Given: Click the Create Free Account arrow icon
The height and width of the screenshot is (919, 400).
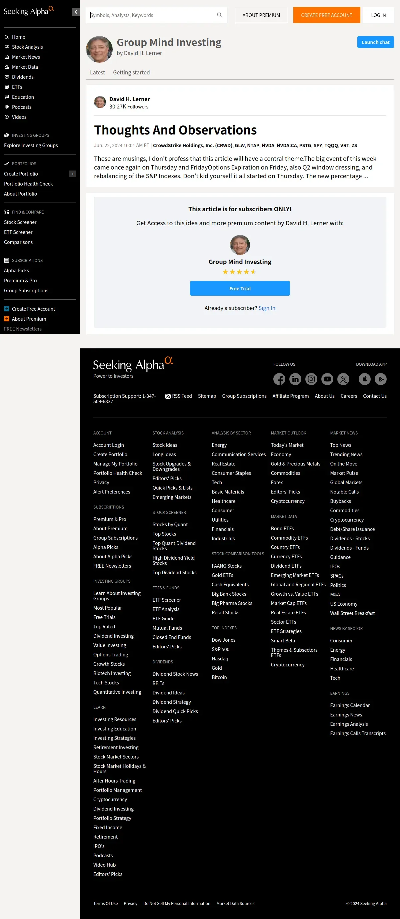Looking at the screenshot, I should click(x=6, y=309).
